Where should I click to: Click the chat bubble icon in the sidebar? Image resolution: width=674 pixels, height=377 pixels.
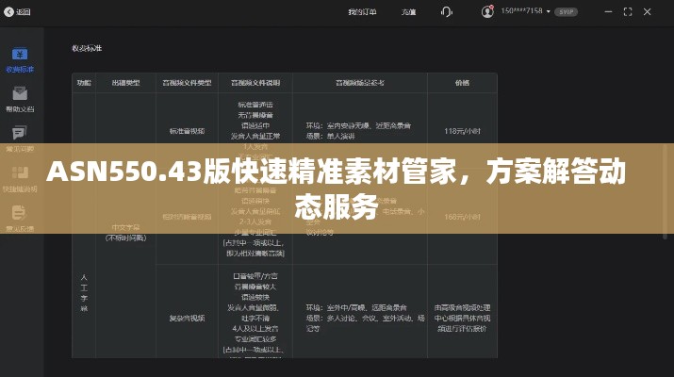pos(19,133)
